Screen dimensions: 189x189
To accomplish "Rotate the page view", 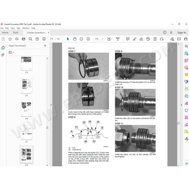I will [x=162, y=39].
